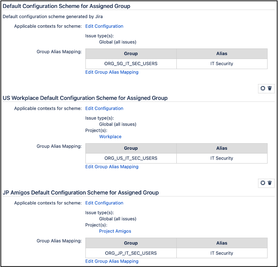Click the trash icon above US Workplace scheme
The image size is (278, 267).
pyautogui.click(x=270, y=88)
